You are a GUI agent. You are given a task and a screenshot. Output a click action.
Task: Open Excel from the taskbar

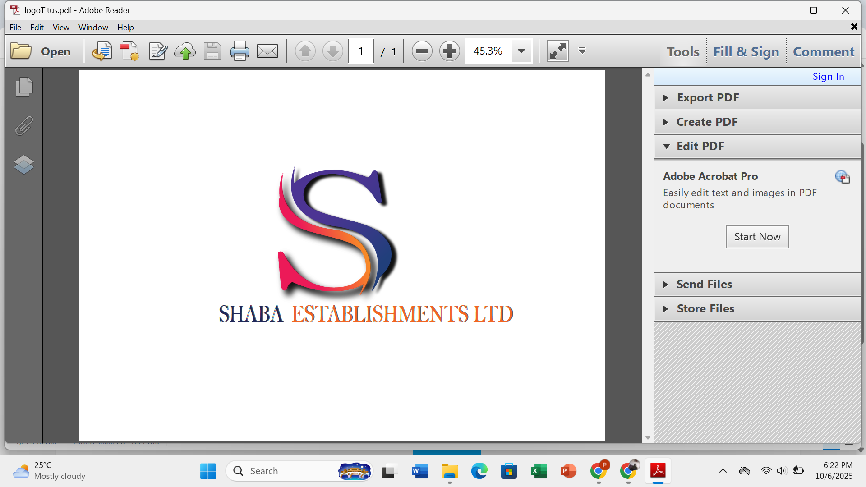(539, 471)
